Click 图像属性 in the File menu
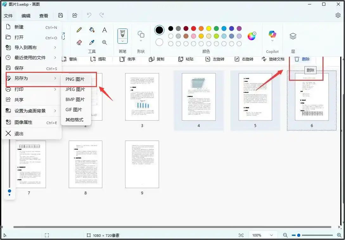345x240 pixels. (x=23, y=123)
